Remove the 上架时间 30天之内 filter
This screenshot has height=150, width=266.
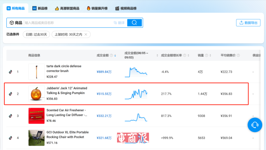(x=86, y=34)
